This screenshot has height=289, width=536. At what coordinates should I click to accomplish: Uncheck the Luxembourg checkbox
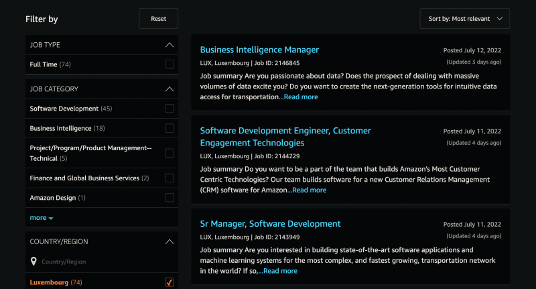(x=170, y=282)
